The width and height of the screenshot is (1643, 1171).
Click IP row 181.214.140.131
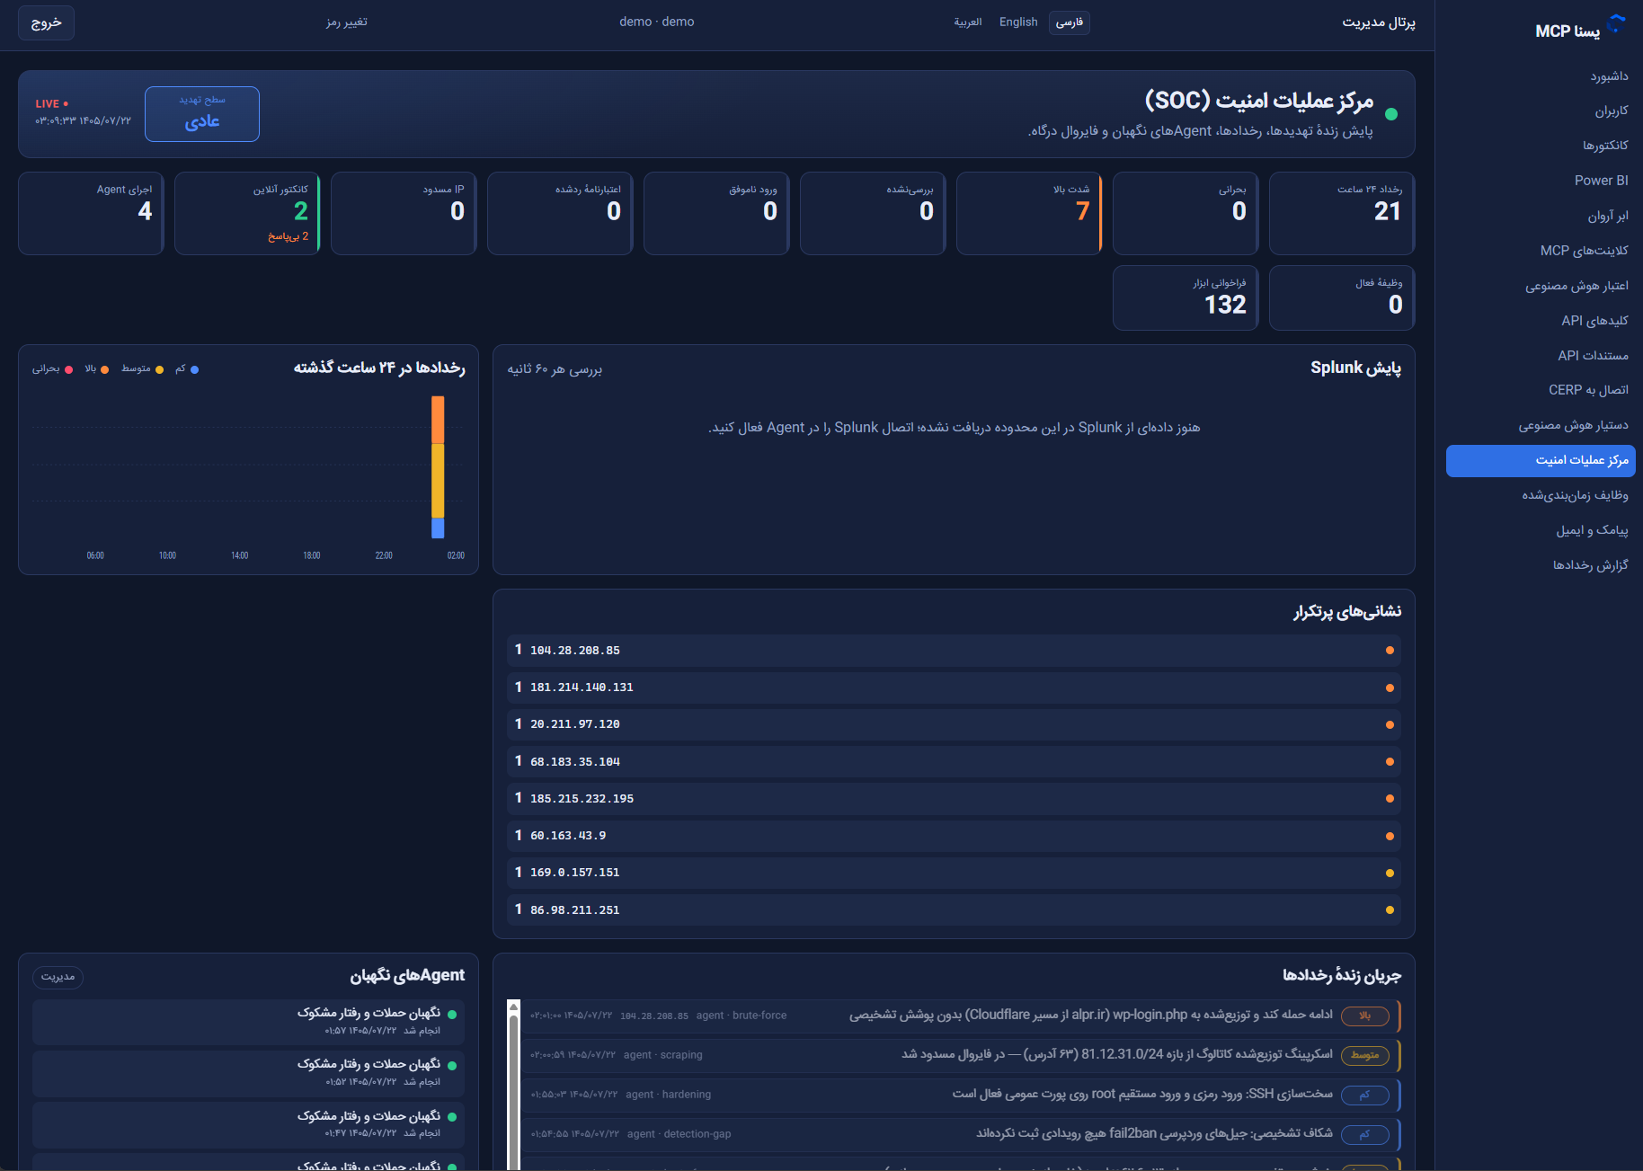(954, 688)
